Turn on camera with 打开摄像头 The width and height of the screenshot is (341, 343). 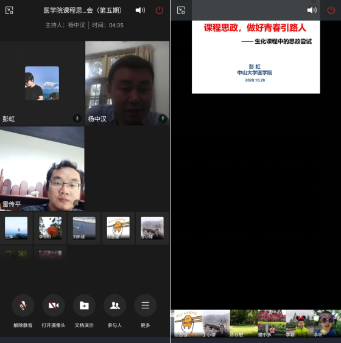tap(54, 305)
